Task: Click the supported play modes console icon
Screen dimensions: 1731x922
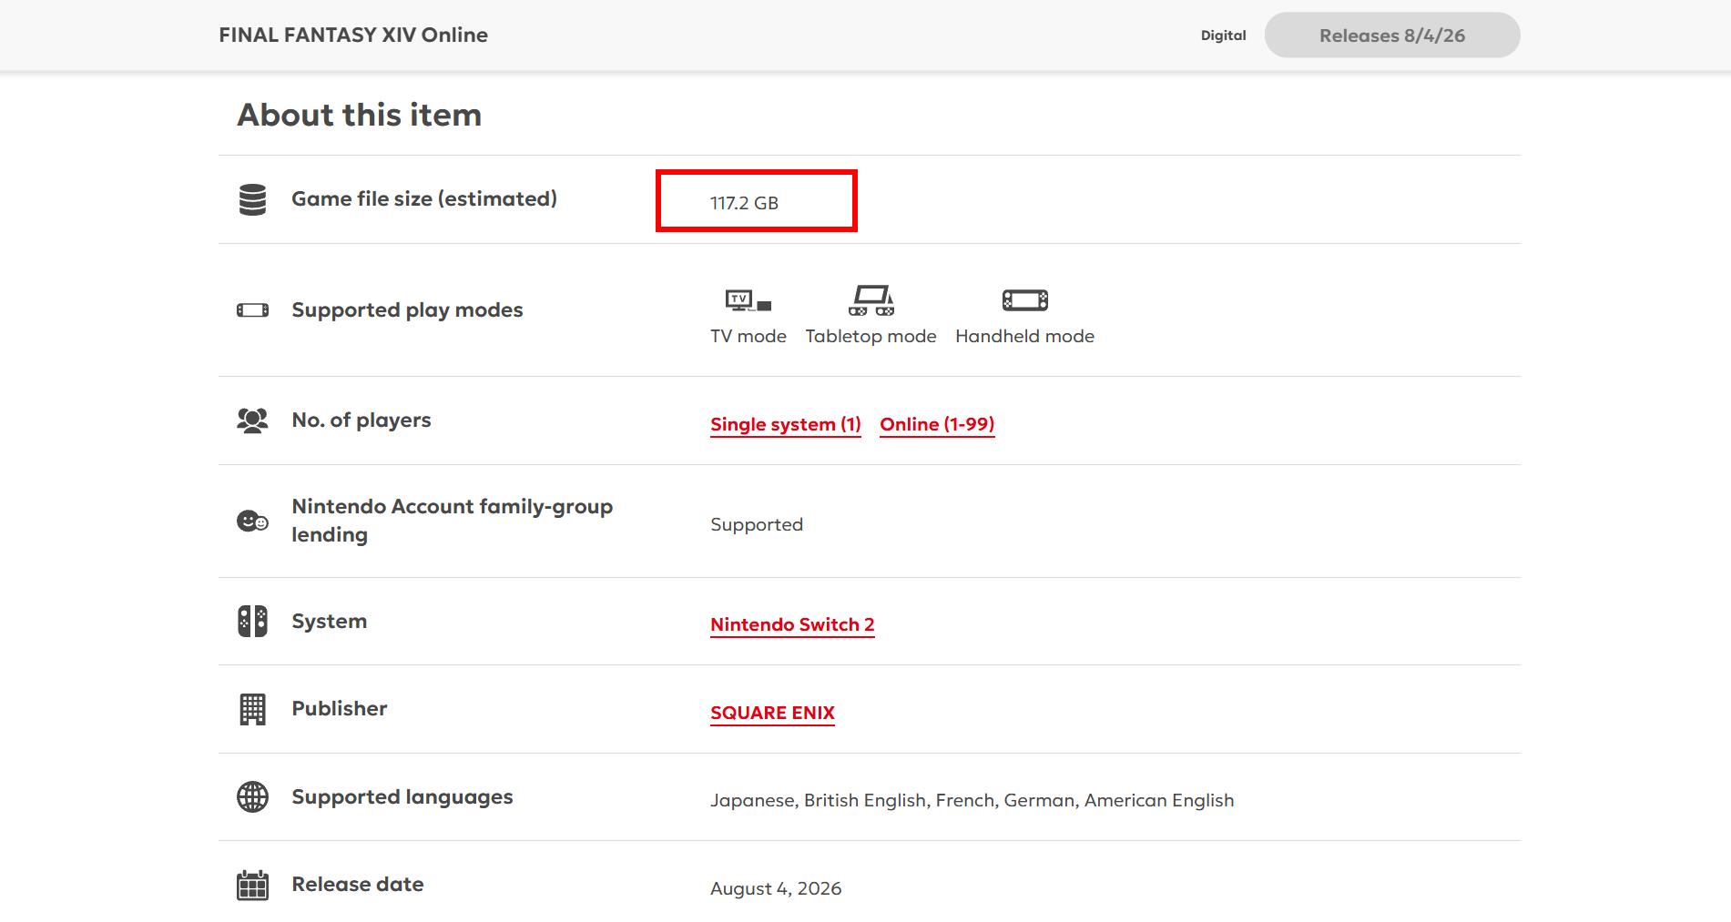Action: point(252,310)
